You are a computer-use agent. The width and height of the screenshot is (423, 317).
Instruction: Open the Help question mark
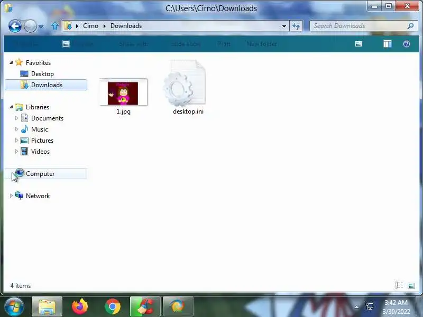407,44
